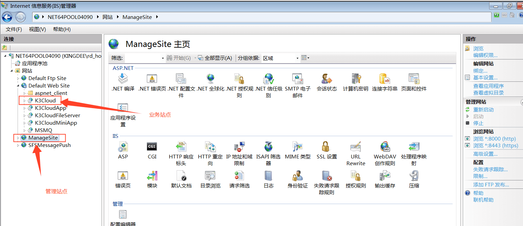Open the view mode dropdown button
Screen dimensions: 523x226
pos(305,58)
